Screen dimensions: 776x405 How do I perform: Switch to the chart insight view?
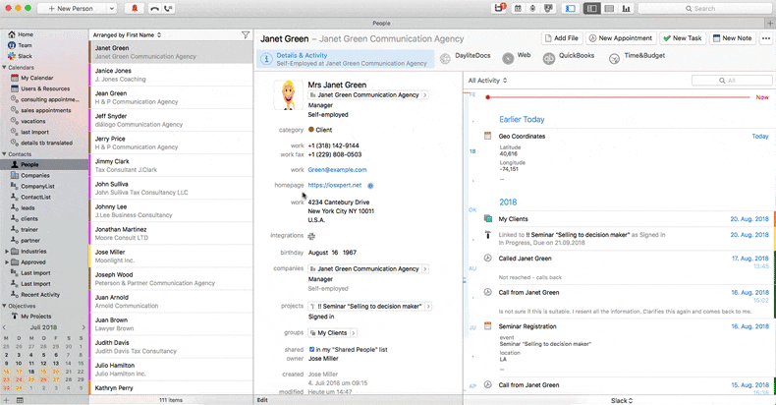pyautogui.click(x=626, y=9)
